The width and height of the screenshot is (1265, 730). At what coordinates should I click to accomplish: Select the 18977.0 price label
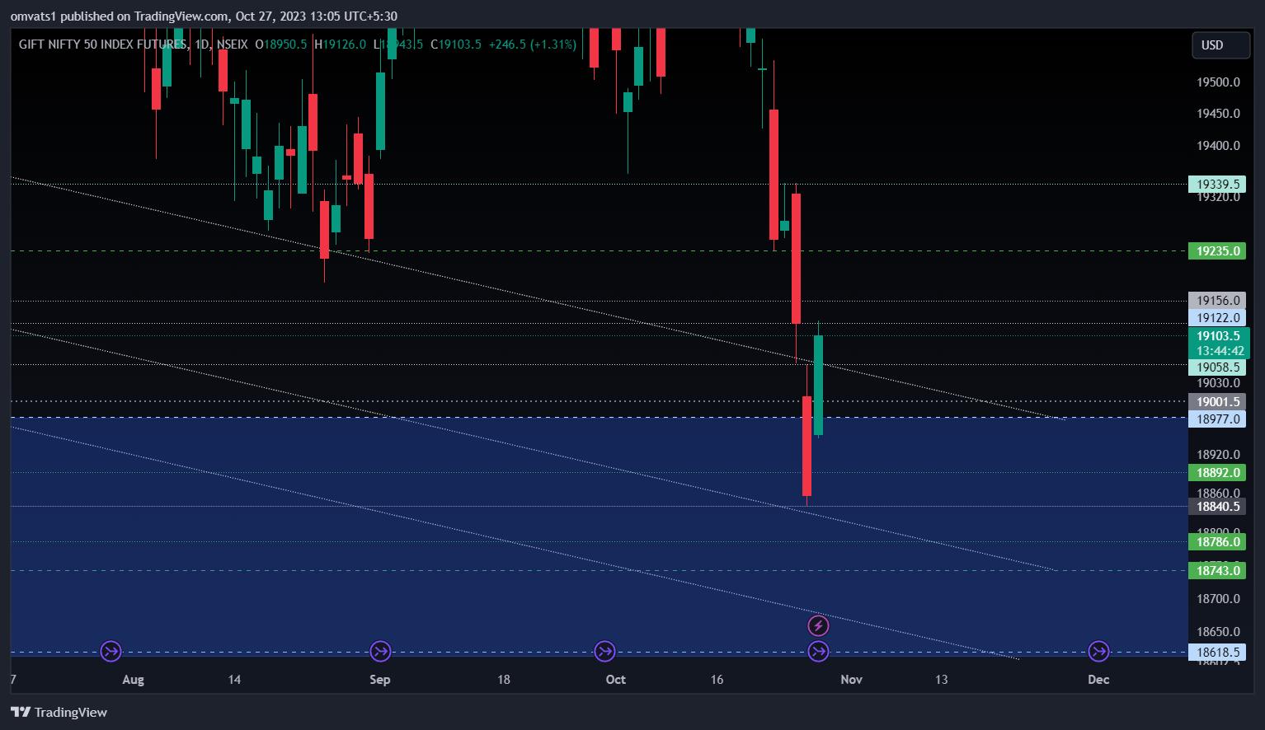[1217, 419]
